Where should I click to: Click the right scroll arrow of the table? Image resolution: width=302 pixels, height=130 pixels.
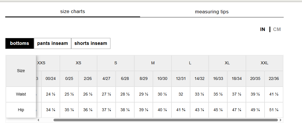point(280,120)
